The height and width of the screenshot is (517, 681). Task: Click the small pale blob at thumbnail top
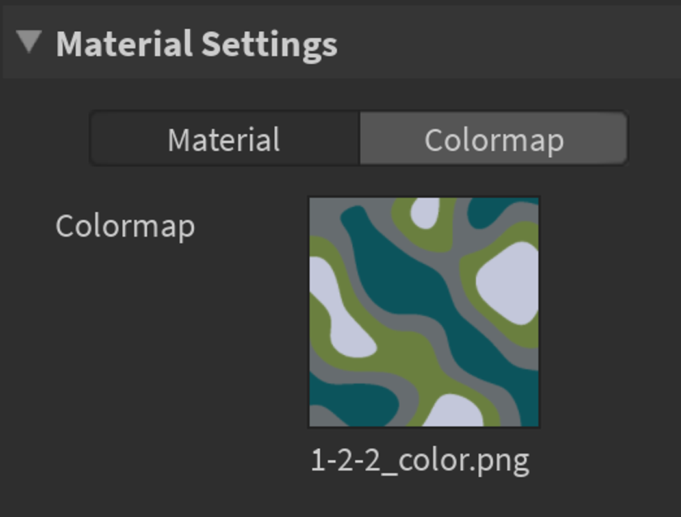pos(425,212)
